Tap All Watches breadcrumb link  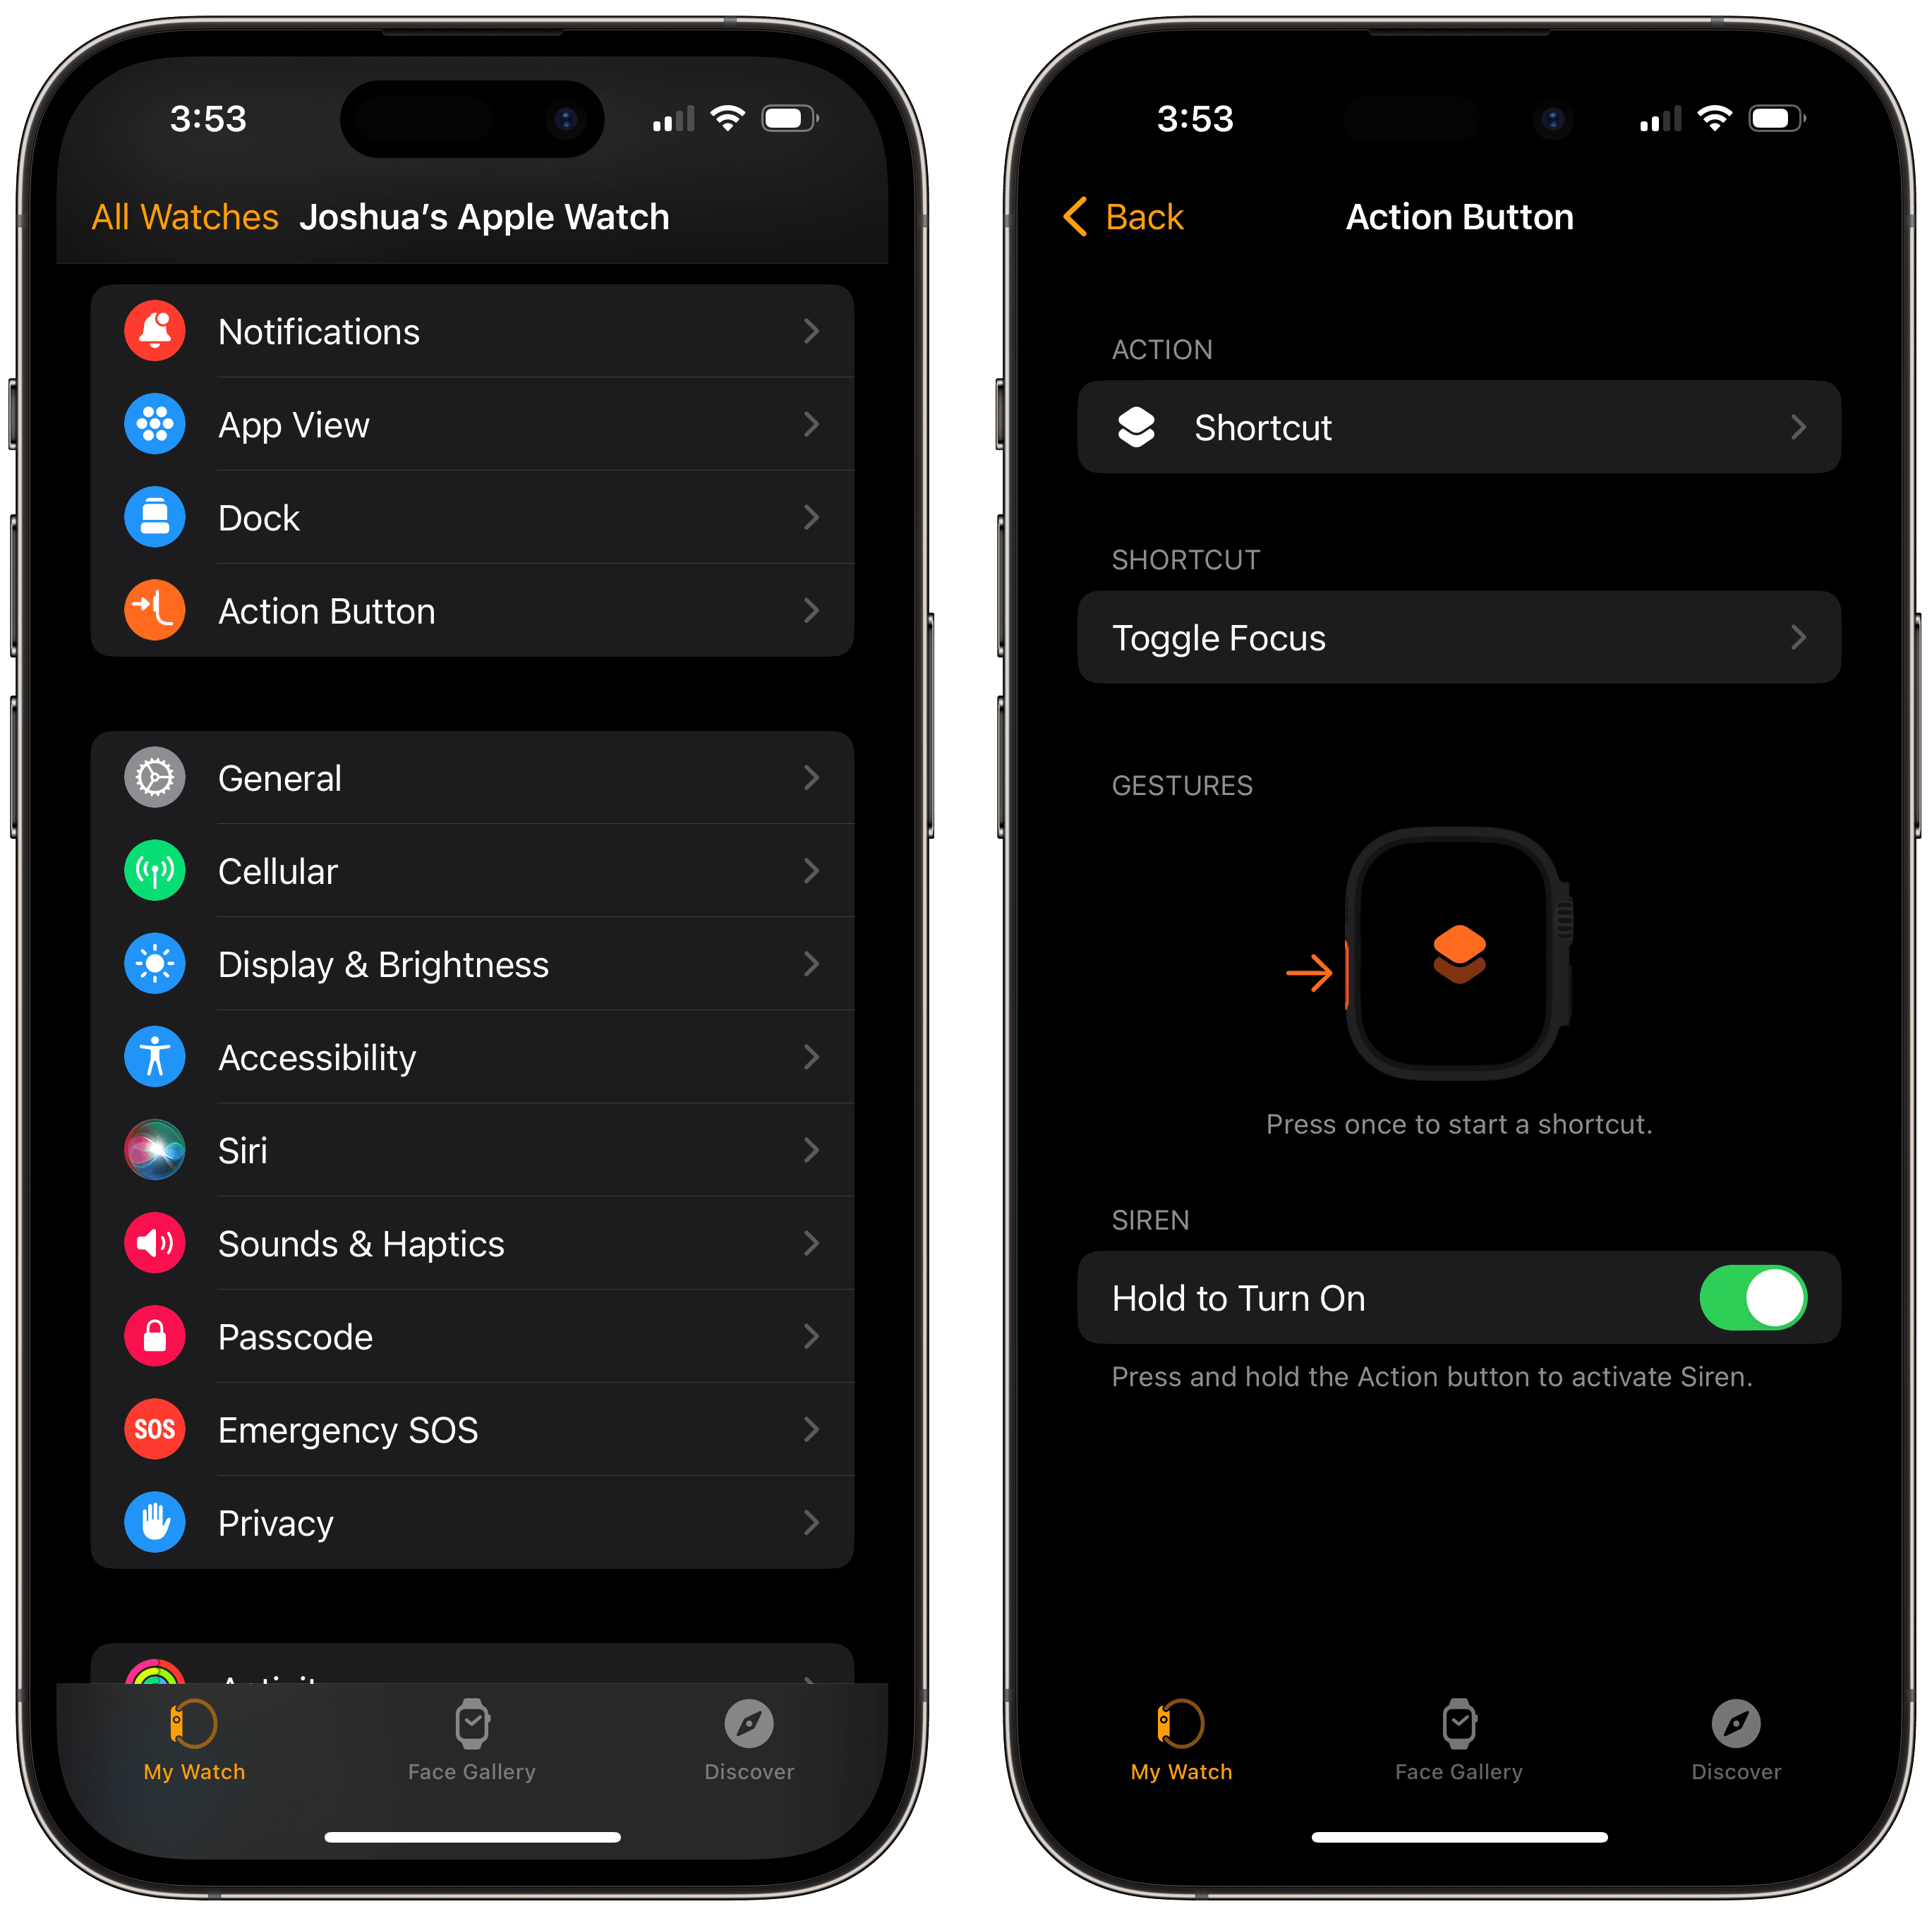coord(176,217)
